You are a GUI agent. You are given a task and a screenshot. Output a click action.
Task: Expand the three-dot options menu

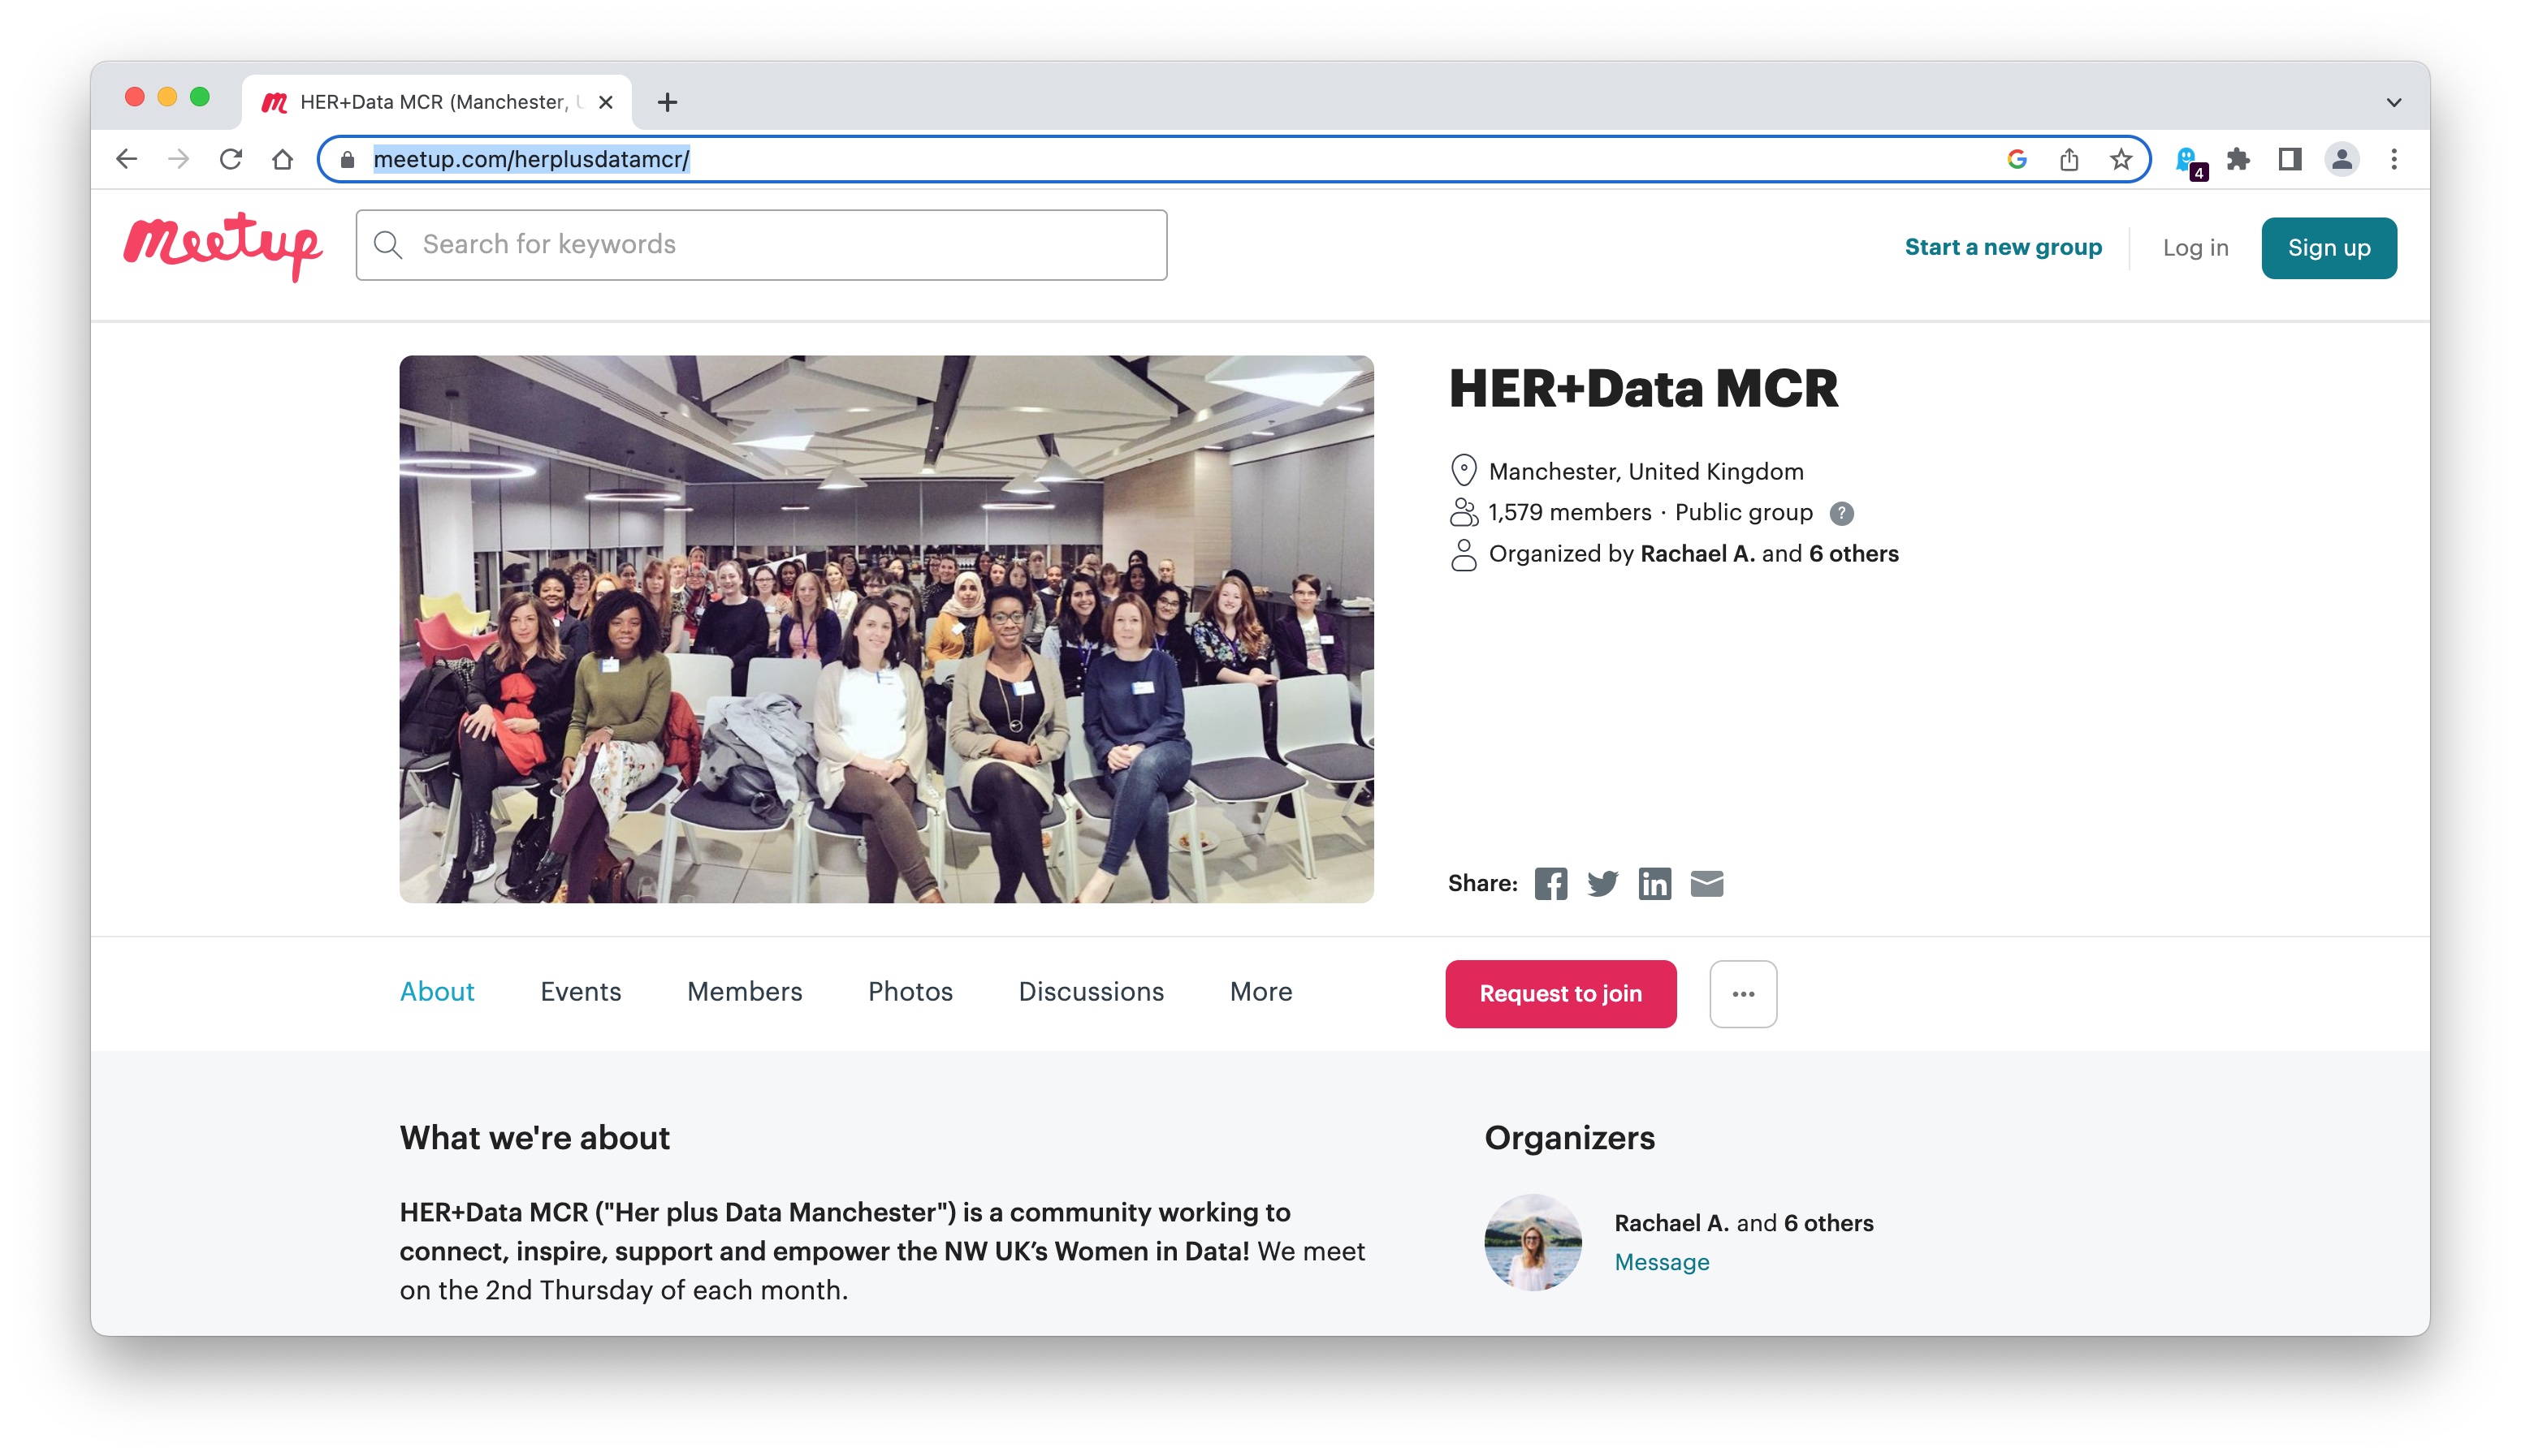tap(1742, 993)
